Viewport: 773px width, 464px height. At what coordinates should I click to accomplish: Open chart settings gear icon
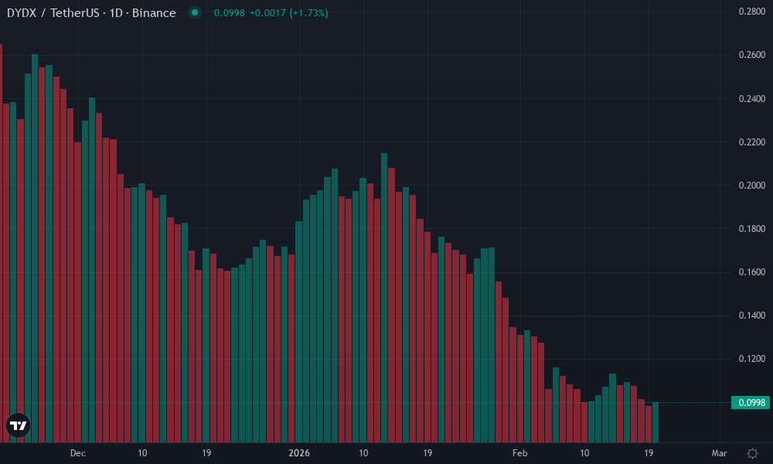point(752,453)
